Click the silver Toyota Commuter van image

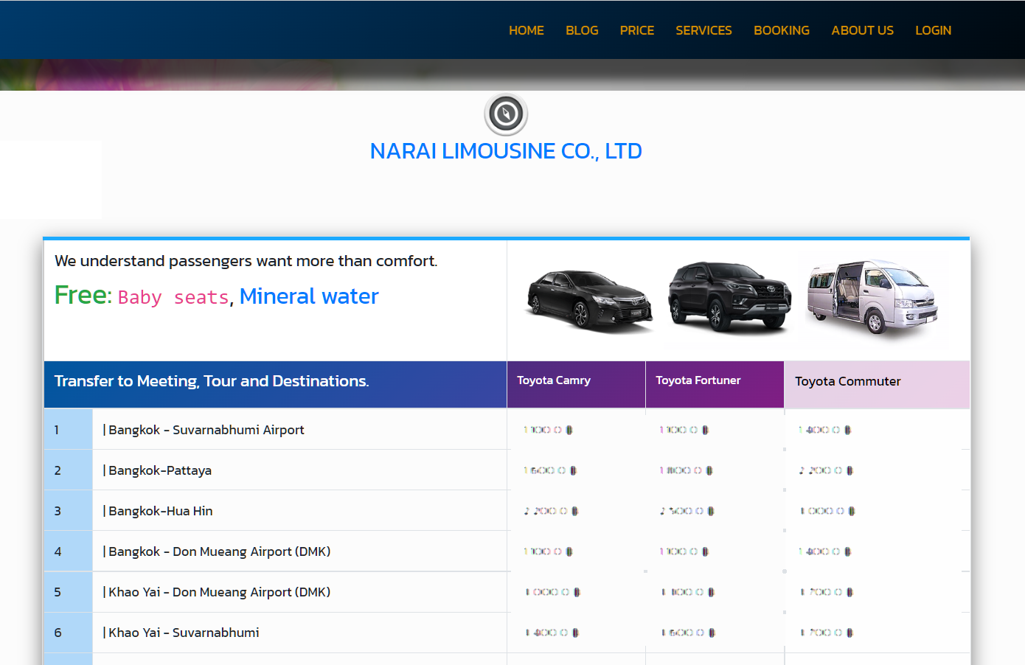(x=872, y=296)
